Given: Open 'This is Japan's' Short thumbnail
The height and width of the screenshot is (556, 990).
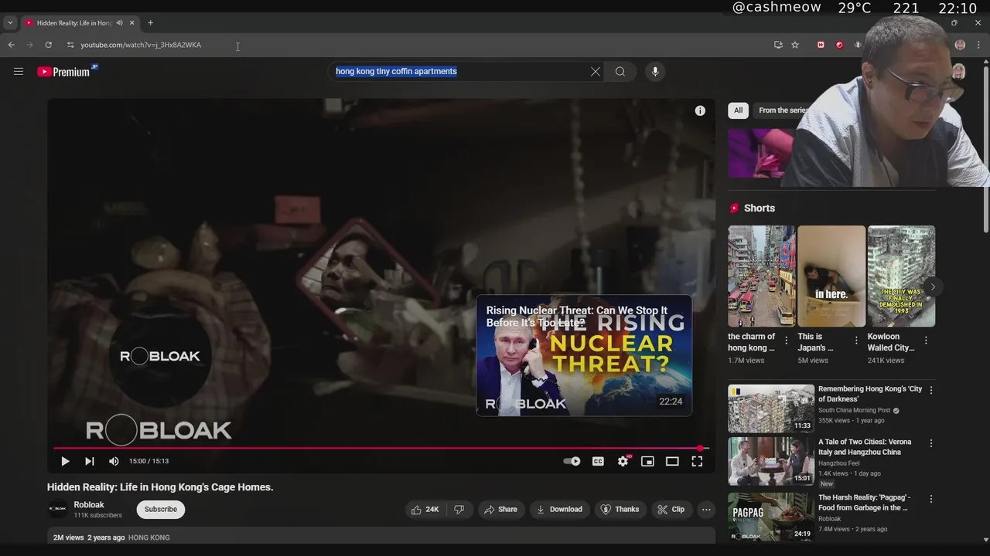Looking at the screenshot, I should click(x=831, y=276).
